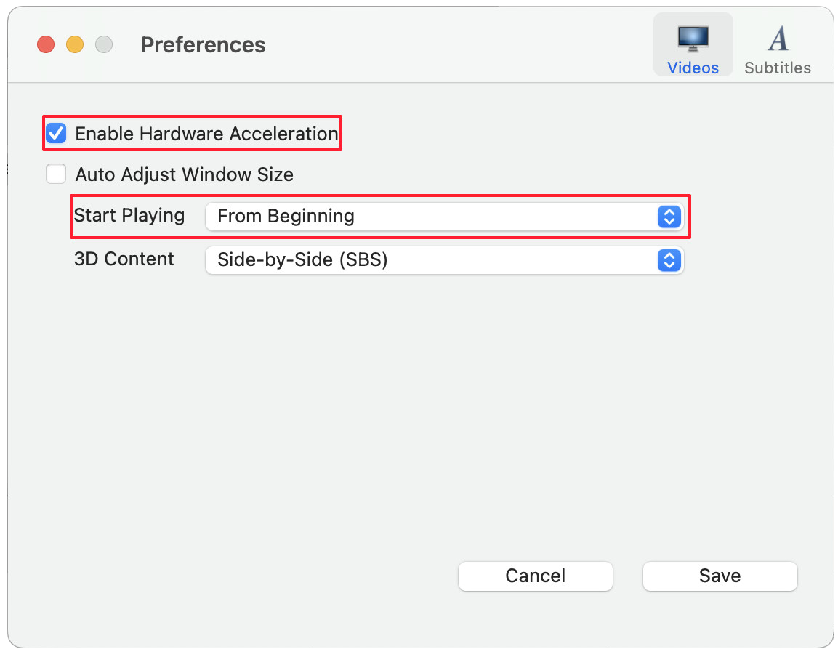Open the Subtitles preferences tab label
The image size is (838, 649).
tap(778, 68)
